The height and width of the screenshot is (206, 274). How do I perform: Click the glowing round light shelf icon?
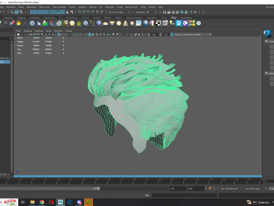point(119,23)
